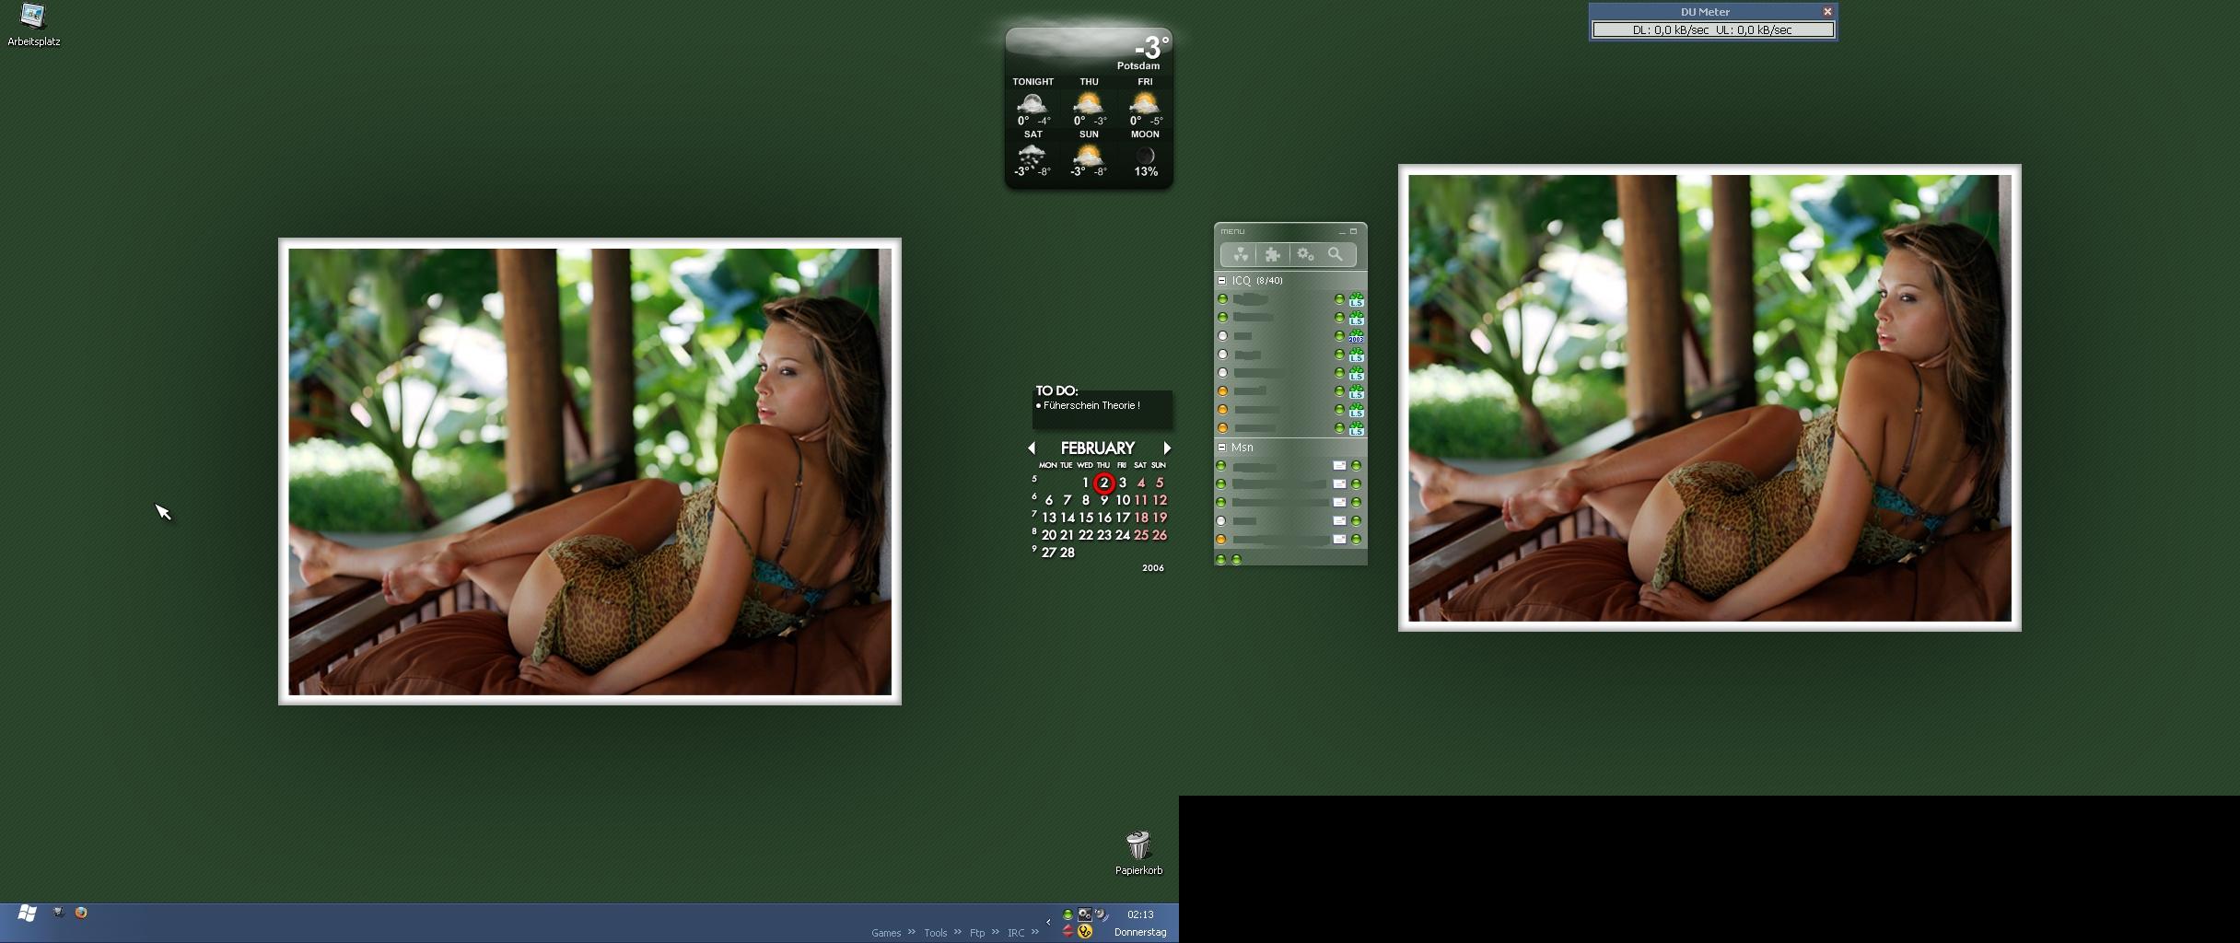Open the Arbeitsplatz desktop icon
2240x943 pixels.
click(33, 17)
